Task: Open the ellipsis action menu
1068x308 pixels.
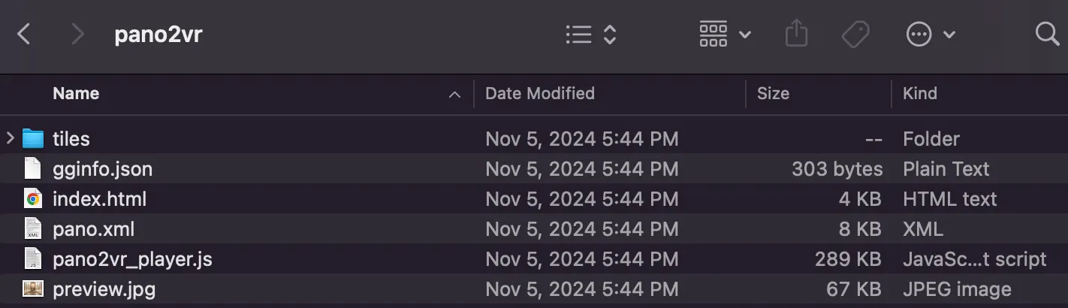Action: click(x=930, y=34)
